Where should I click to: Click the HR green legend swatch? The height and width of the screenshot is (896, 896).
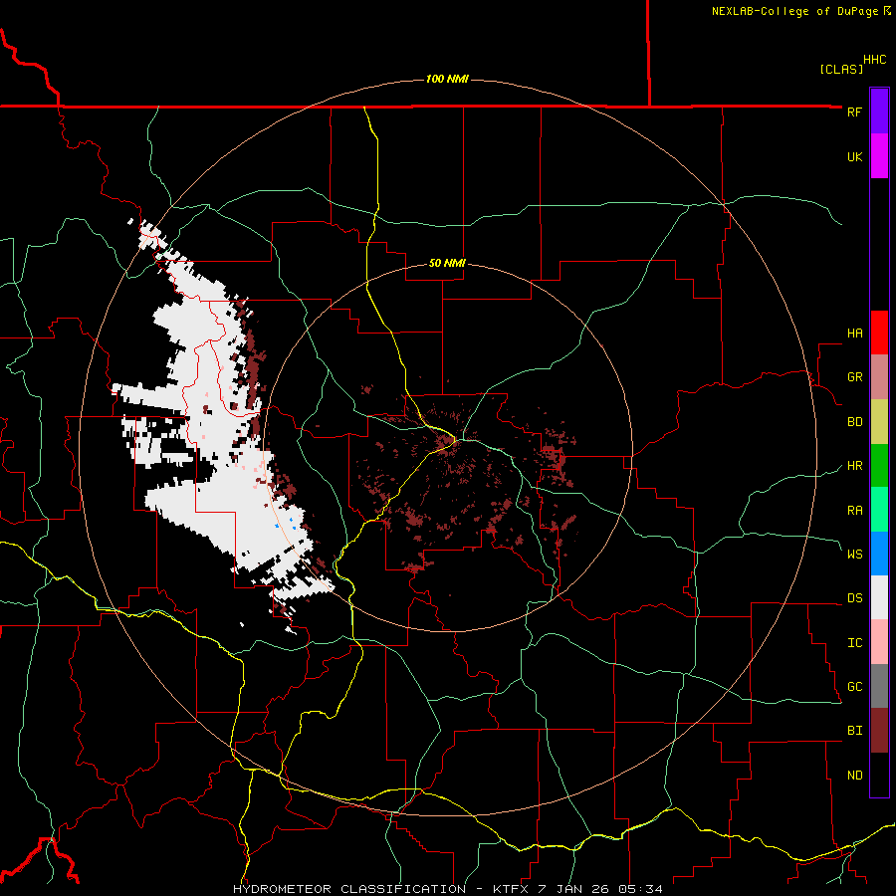pyautogui.click(x=879, y=466)
